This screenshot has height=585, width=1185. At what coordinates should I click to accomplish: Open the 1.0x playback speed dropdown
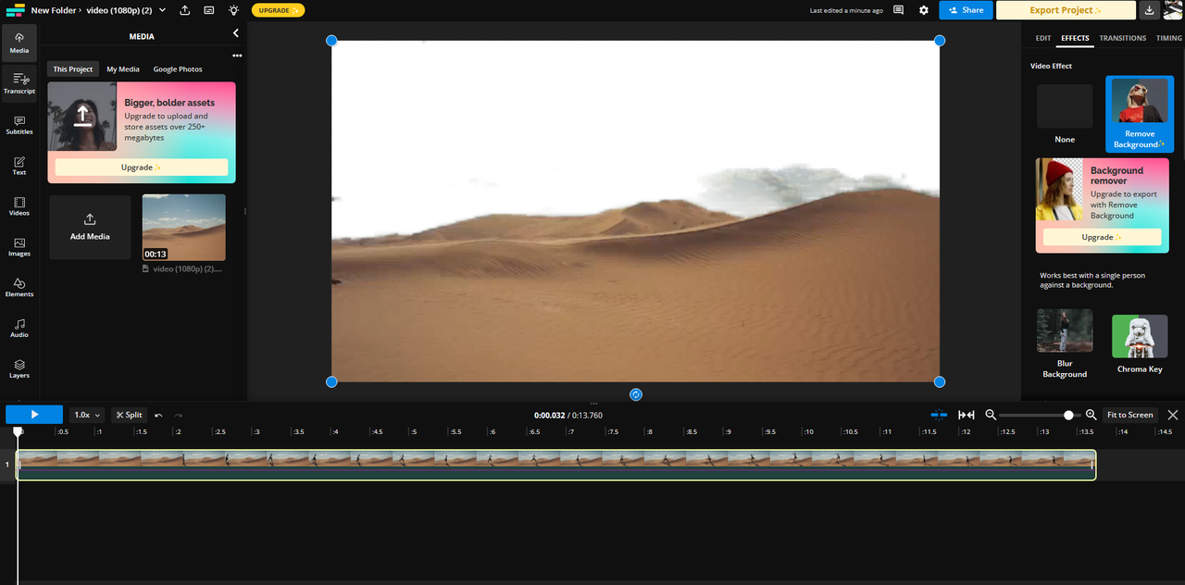[87, 415]
